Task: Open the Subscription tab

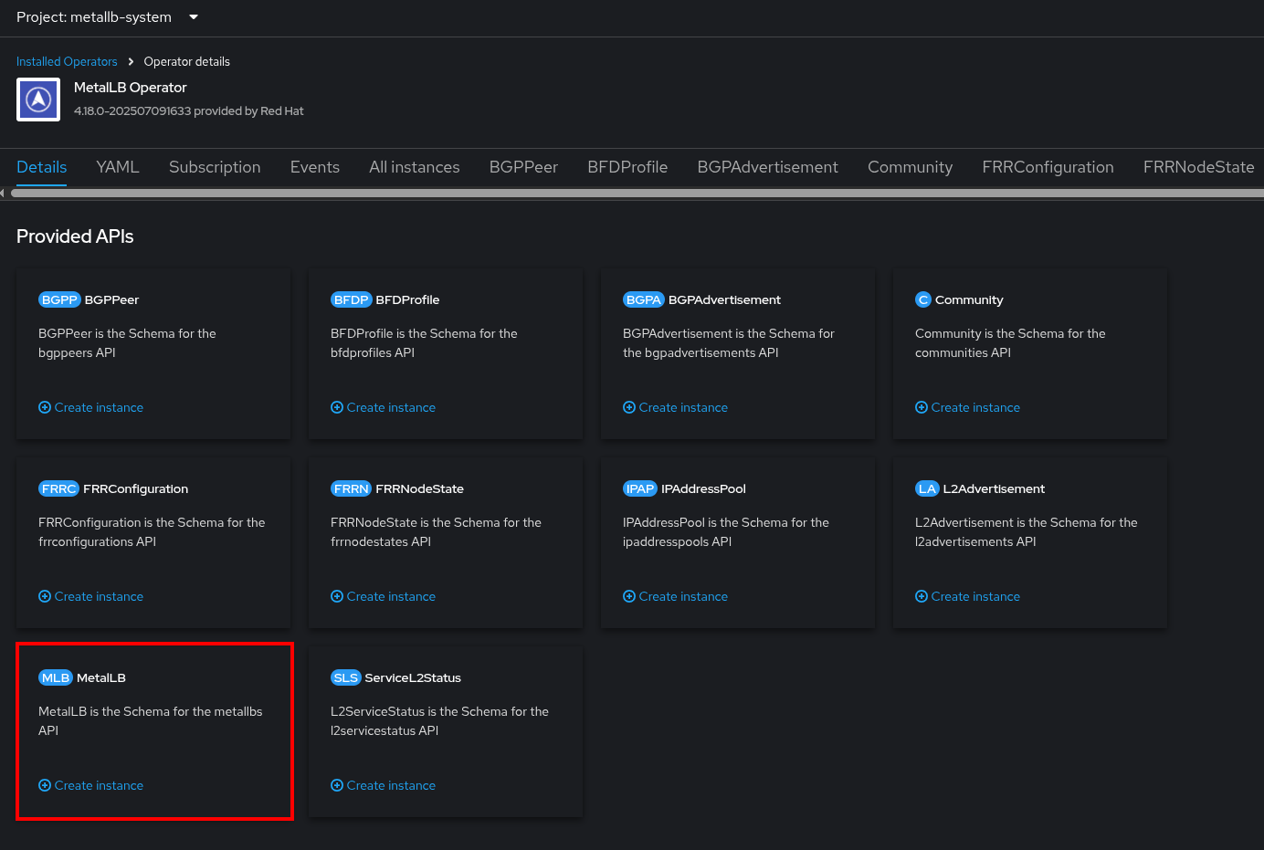Action: [215, 167]
